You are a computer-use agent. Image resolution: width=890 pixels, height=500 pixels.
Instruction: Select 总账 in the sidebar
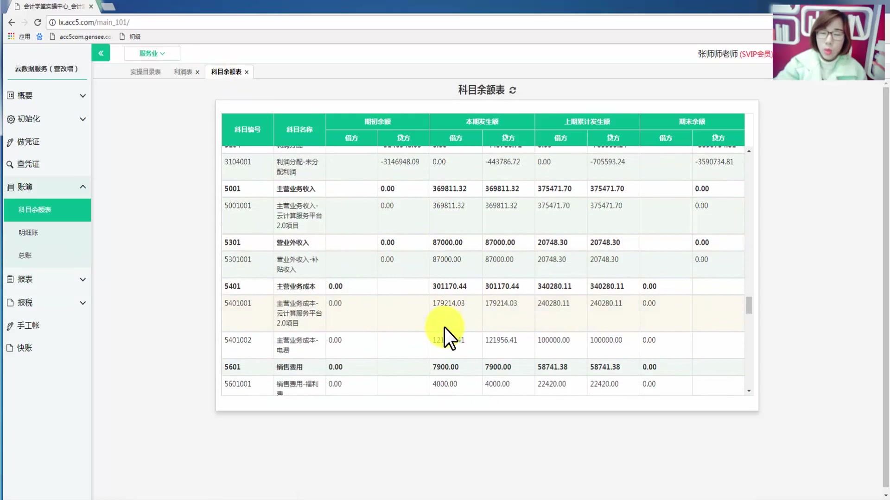[25, 255]
